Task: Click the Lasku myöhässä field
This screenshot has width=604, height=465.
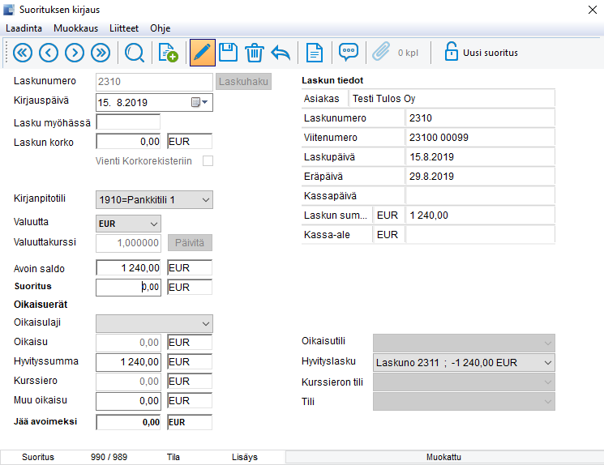Action: tap(128, 122)
